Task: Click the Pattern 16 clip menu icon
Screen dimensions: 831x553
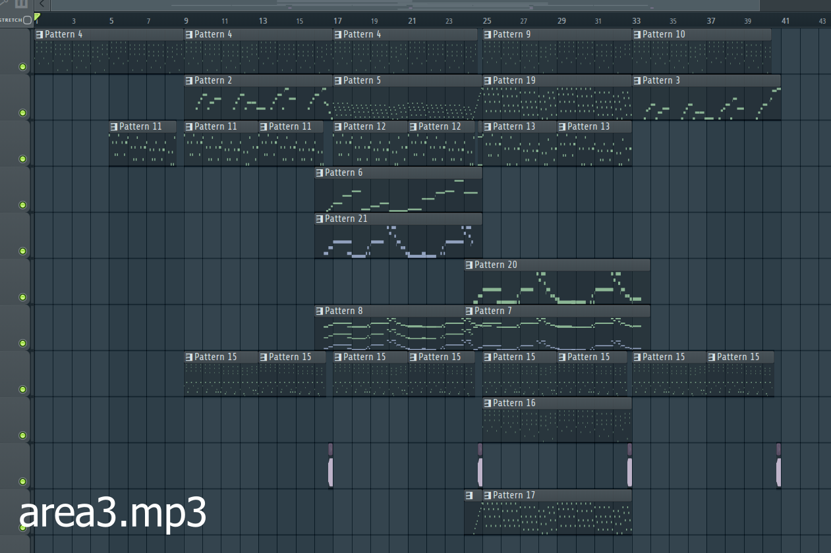Action: 488,403
